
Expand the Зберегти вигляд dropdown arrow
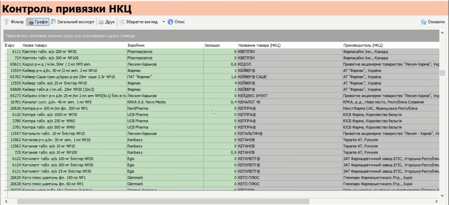[x=164, y=22]
